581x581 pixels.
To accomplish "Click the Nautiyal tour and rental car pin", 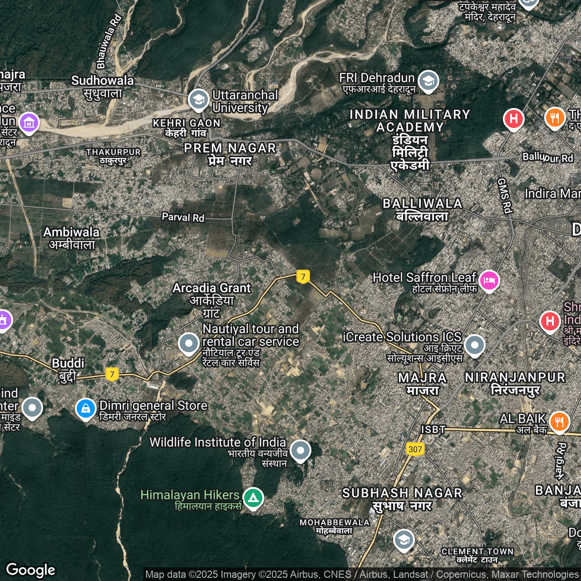I will 188,343.
